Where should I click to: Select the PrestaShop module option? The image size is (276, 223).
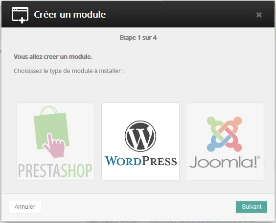pos(55,142)
